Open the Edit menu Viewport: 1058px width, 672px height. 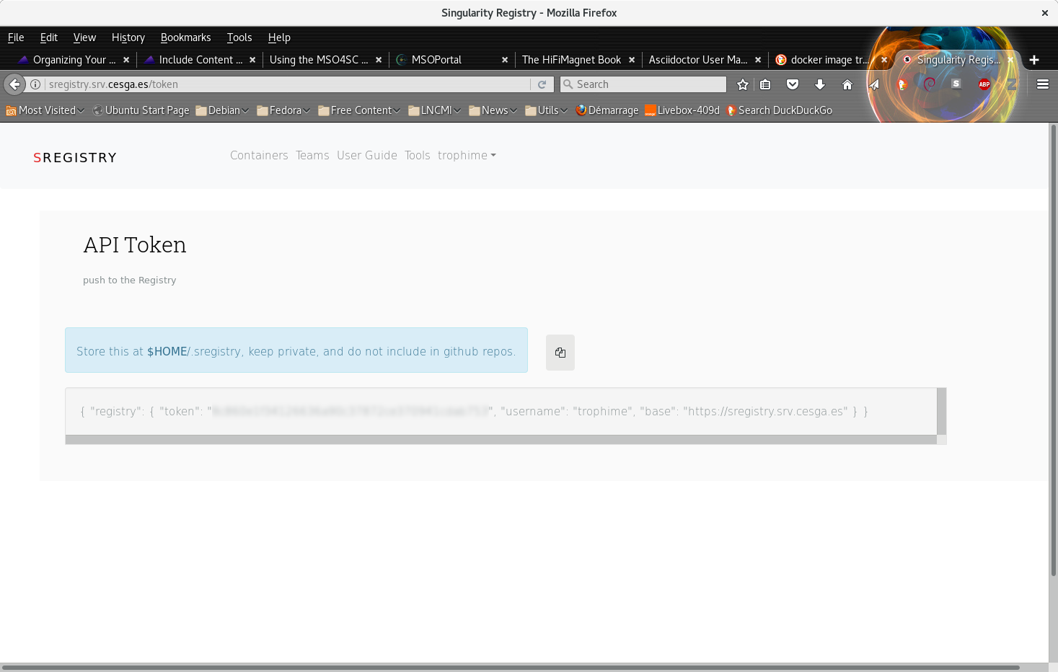[x=48, y=37]
